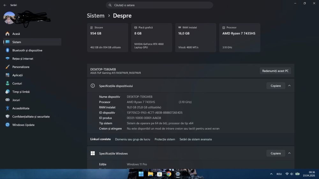Viewport: 319px width, 179px height.
Task: Open 'Domeniu sau grup de lucru' link
Action: click(x=133, y=139)
